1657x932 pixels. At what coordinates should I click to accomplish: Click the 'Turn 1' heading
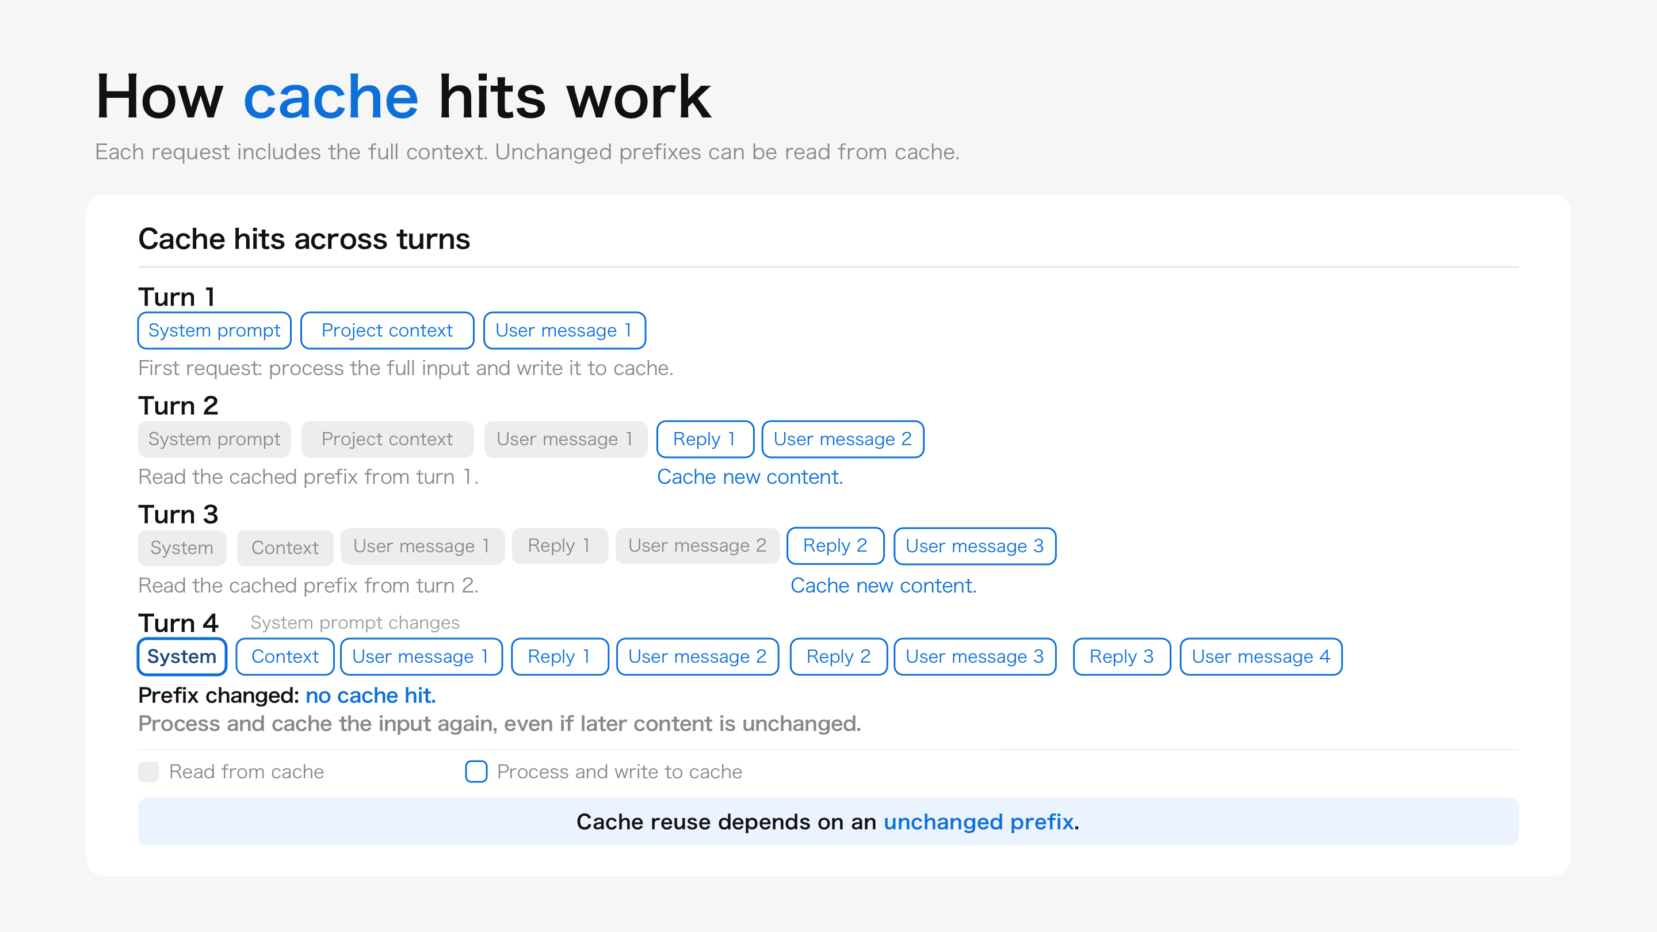(x=176, y=297)
